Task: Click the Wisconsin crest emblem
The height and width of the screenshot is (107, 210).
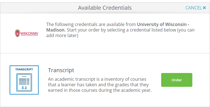Action: (x=17, y=33)
